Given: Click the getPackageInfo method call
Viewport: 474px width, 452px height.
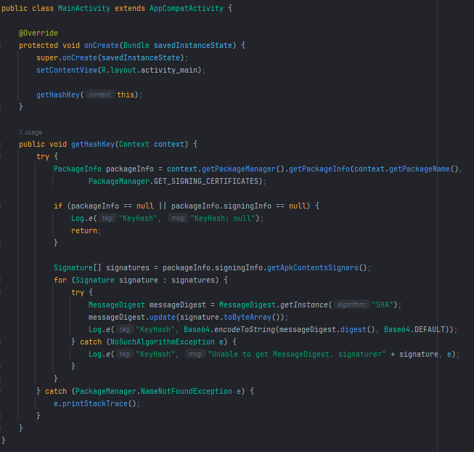Looking at the screenshot, I should point(319,169).
